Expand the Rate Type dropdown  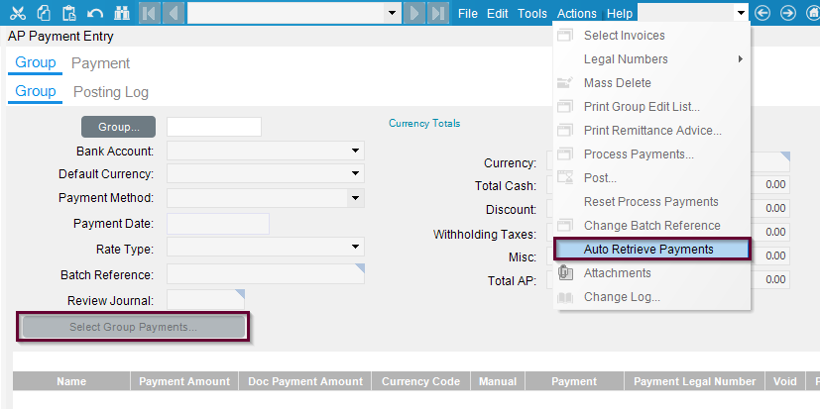click(356, 247)
